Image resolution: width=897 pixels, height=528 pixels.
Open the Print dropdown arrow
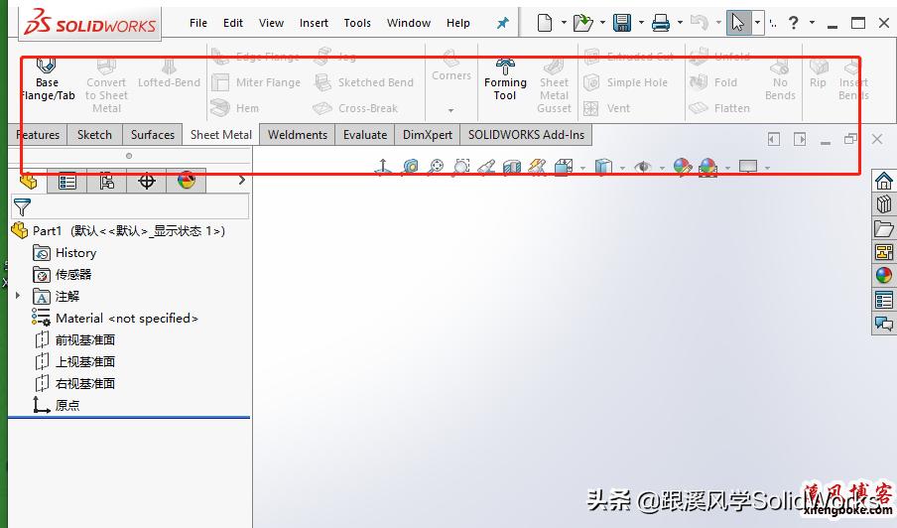pos(680,23)
